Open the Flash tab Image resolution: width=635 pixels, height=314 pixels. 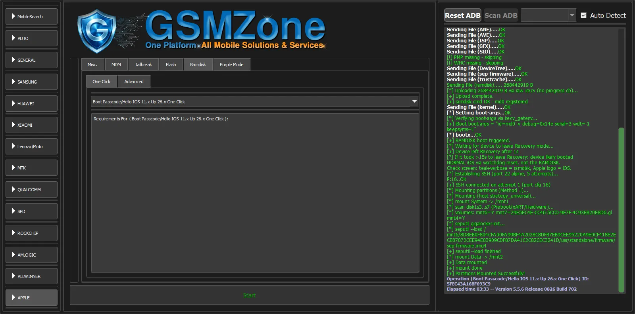171,65
